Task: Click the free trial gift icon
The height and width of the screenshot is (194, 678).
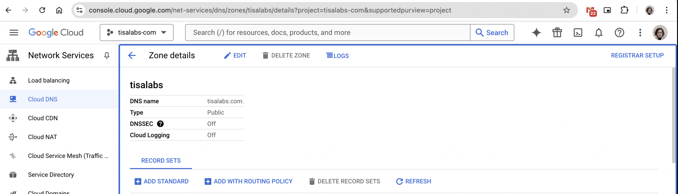Action: [x=557, y=33]
